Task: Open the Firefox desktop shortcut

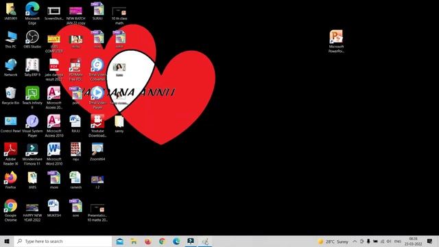Action: [x=11, y=180]
